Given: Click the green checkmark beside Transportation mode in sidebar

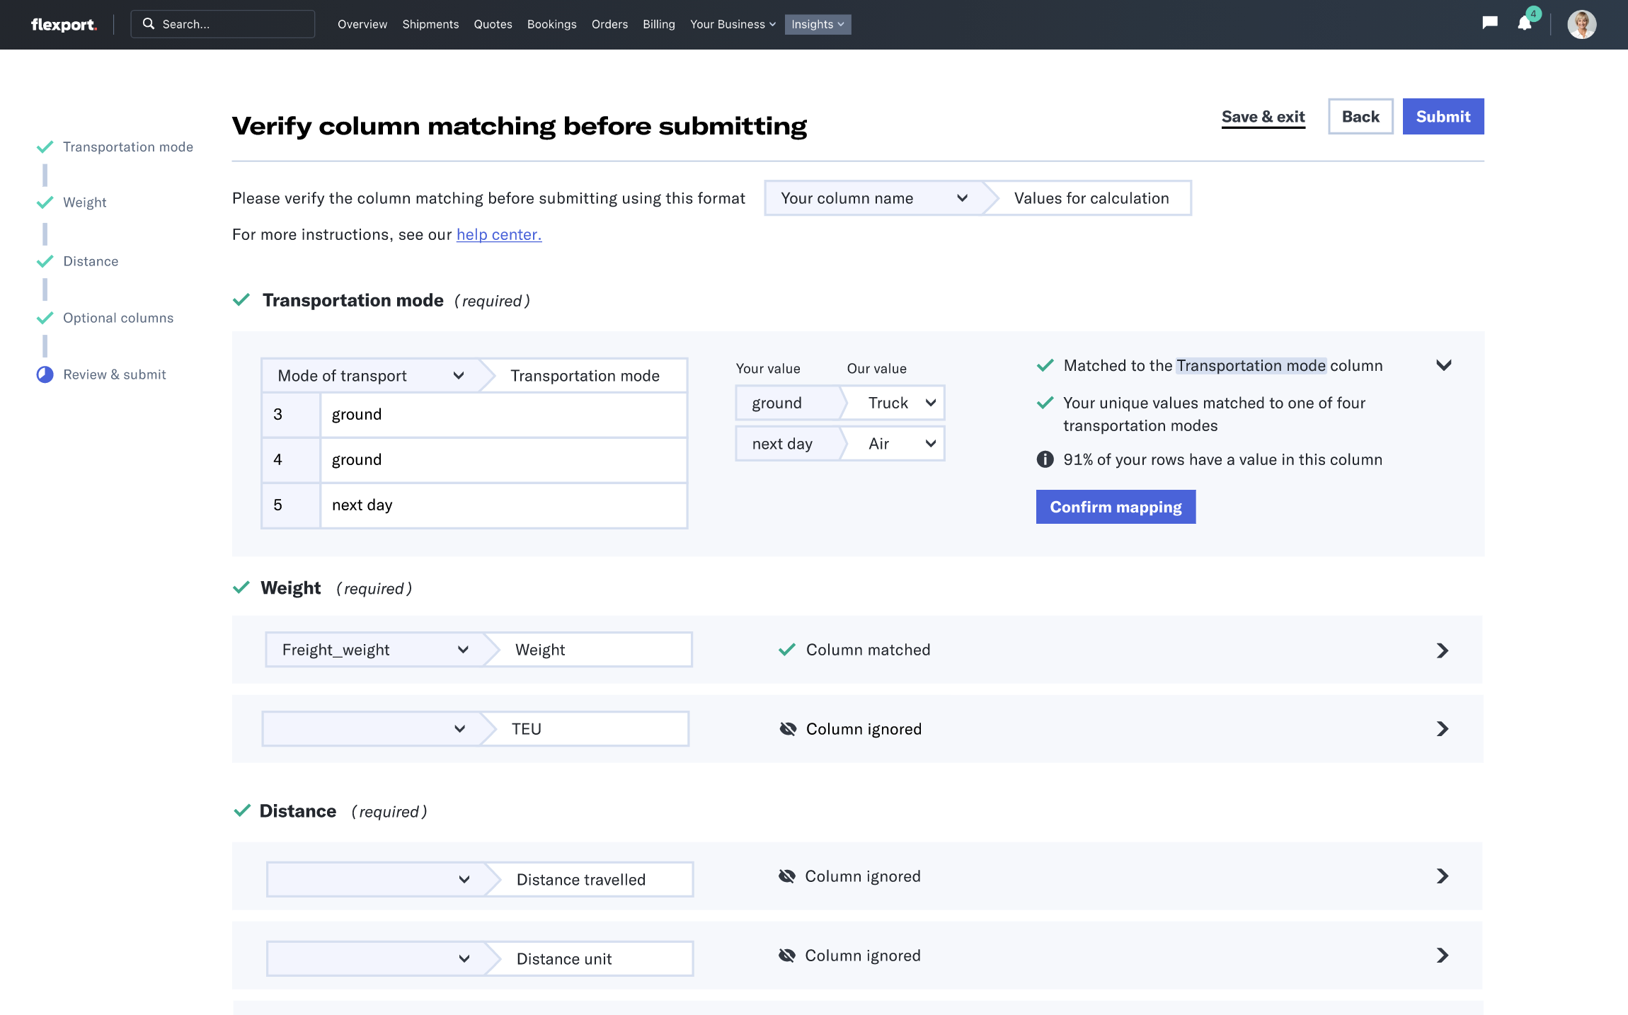Looking at the screenshot, I should coord(45,147).
